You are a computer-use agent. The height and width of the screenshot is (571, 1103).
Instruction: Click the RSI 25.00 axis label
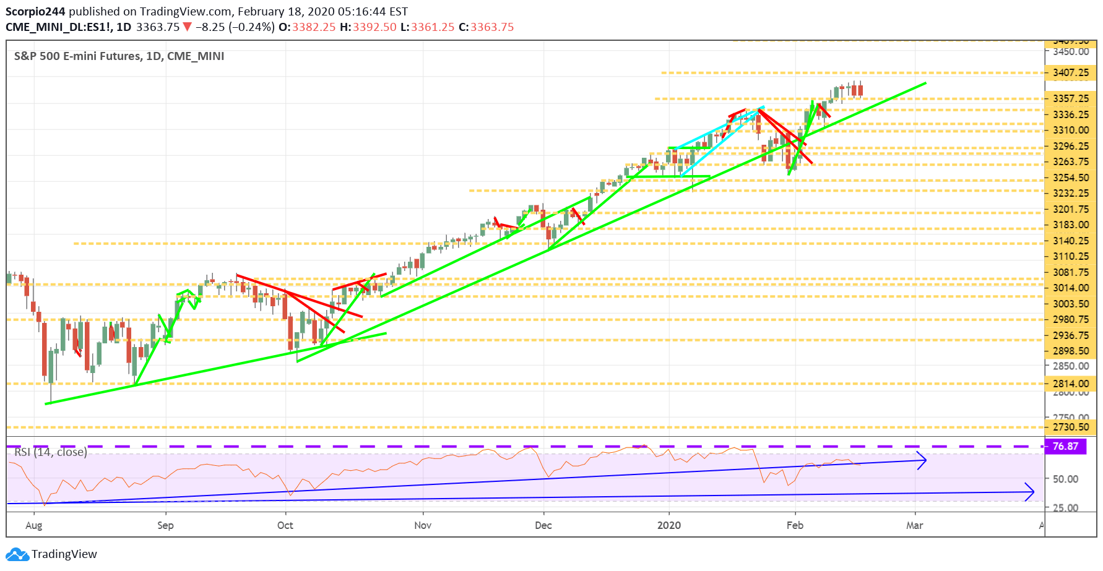click(1065, 508)
